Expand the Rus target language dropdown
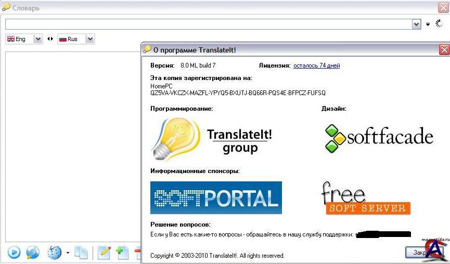Viewport: 450px width, 264px height. pyautogui.click(x=89, y=39)
